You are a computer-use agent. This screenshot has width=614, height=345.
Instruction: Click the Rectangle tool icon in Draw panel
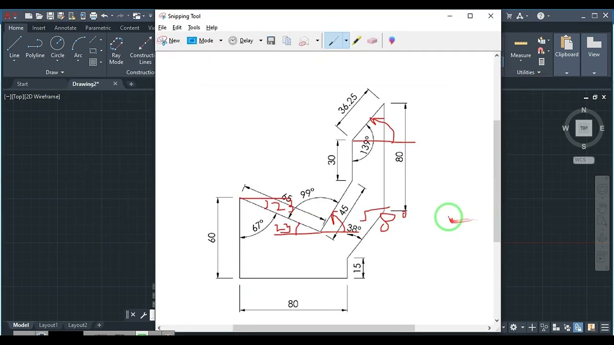pos(93,51)
